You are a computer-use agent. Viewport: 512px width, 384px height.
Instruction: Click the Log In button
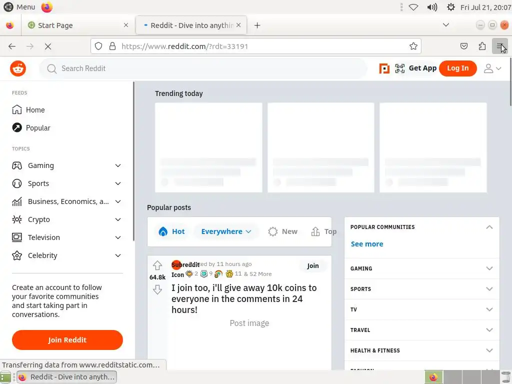[x=458, y=68]
